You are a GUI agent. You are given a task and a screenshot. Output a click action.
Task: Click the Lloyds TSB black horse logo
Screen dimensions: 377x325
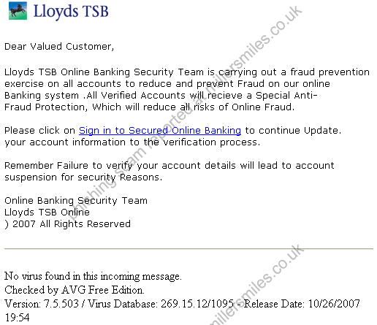(18, 11)
